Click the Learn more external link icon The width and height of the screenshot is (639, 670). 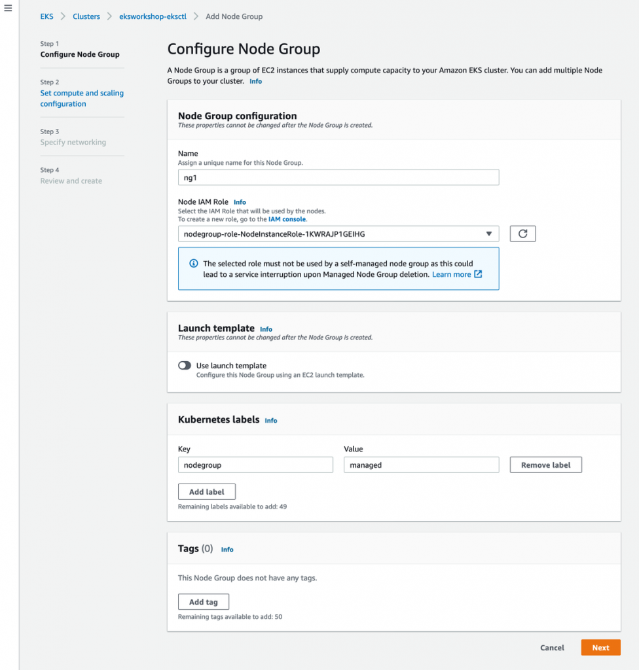pyautogui.click(x=478, y=274)
